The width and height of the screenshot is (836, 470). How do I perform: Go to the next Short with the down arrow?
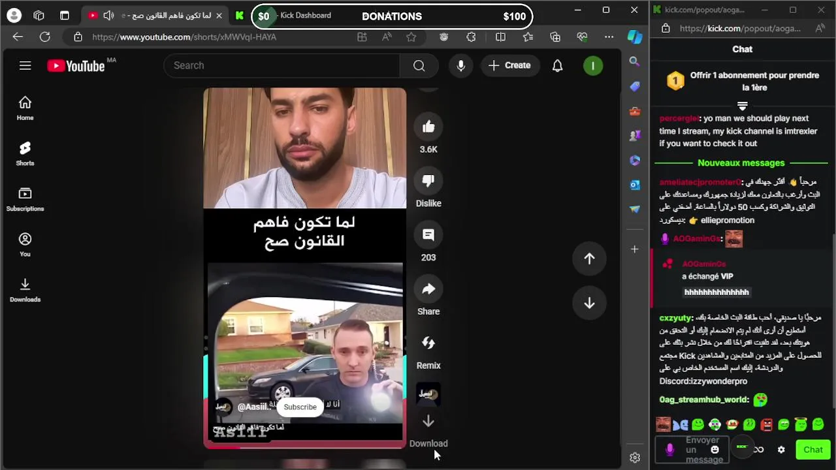tap(589, 304)
